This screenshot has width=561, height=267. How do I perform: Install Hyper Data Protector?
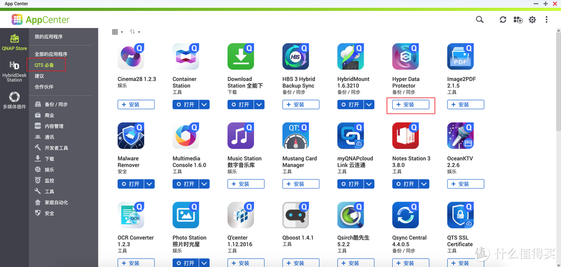411,105
